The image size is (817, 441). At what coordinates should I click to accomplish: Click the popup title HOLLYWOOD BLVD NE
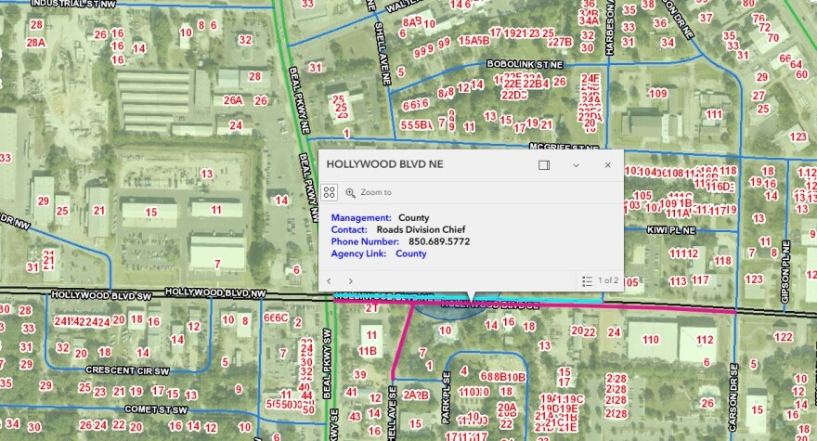pyautogui.click(x=385, y=164)
